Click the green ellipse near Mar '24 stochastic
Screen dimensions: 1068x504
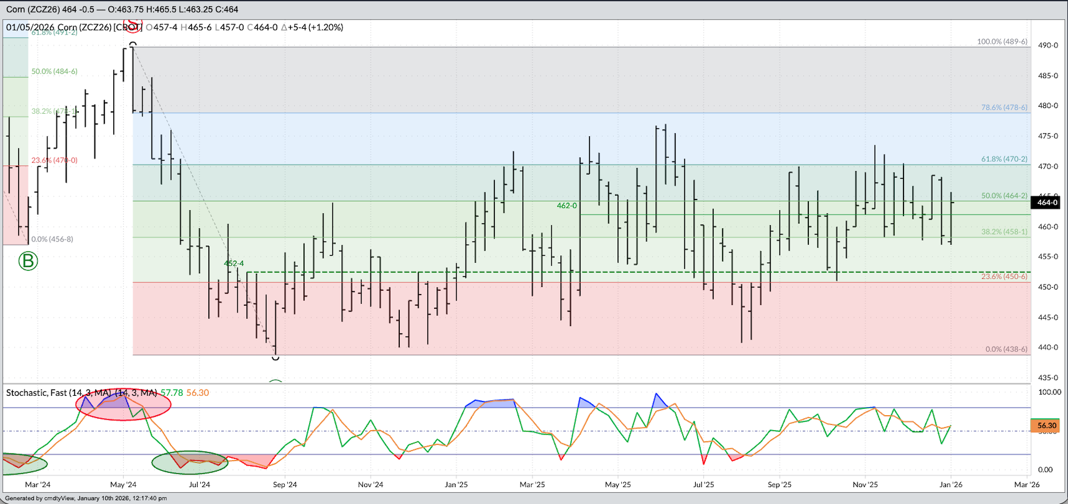coord(23,463)
